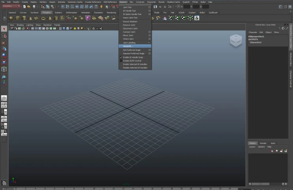
Task: Select the arrow Select tool in the toolbox
Action: click(x=4, y=29)
